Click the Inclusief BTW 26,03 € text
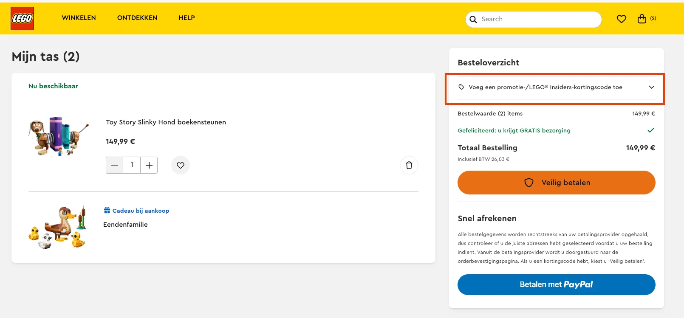684x318 pixels. [483, 159]
